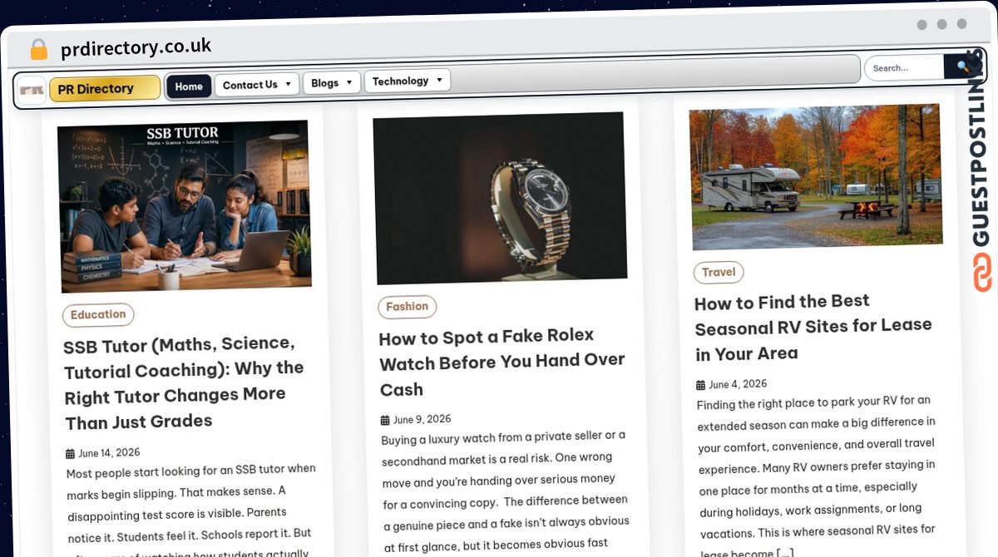998x557 pixels.
Task: Click the padlock icon beside prdirectory.co.uk
Action: pos(39,50)
